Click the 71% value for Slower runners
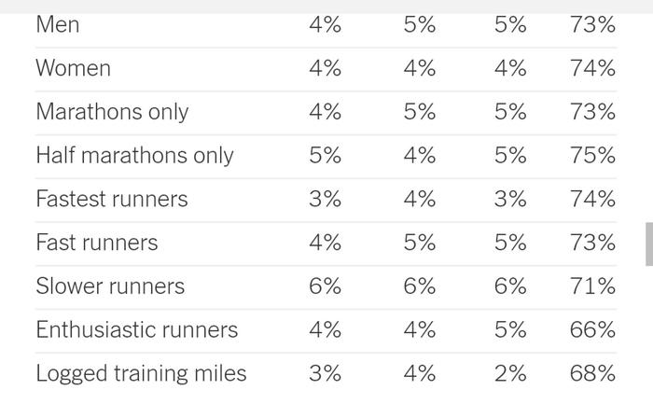653x404 pixels. pyautogui.click(x=592, y=286)
